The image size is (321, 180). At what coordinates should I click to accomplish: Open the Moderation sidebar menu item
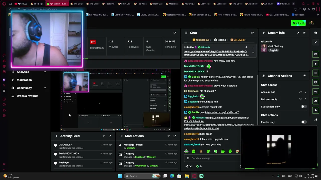pos(24,80)
